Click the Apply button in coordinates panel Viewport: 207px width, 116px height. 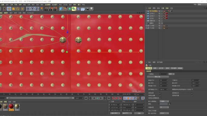[139, 113]
